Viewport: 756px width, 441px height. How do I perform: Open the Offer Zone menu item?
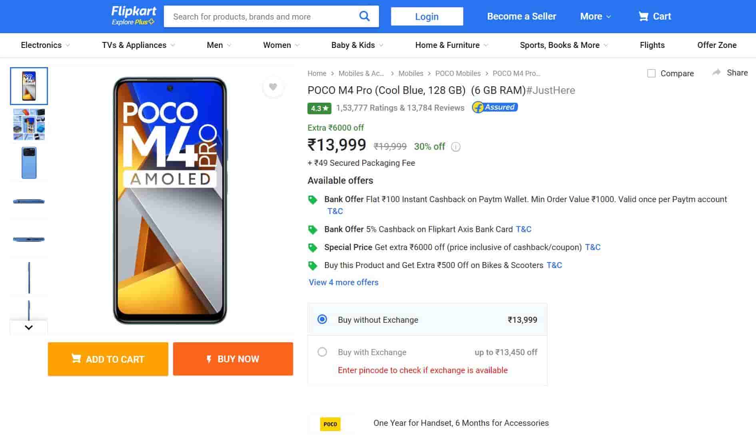coord(716,45)
